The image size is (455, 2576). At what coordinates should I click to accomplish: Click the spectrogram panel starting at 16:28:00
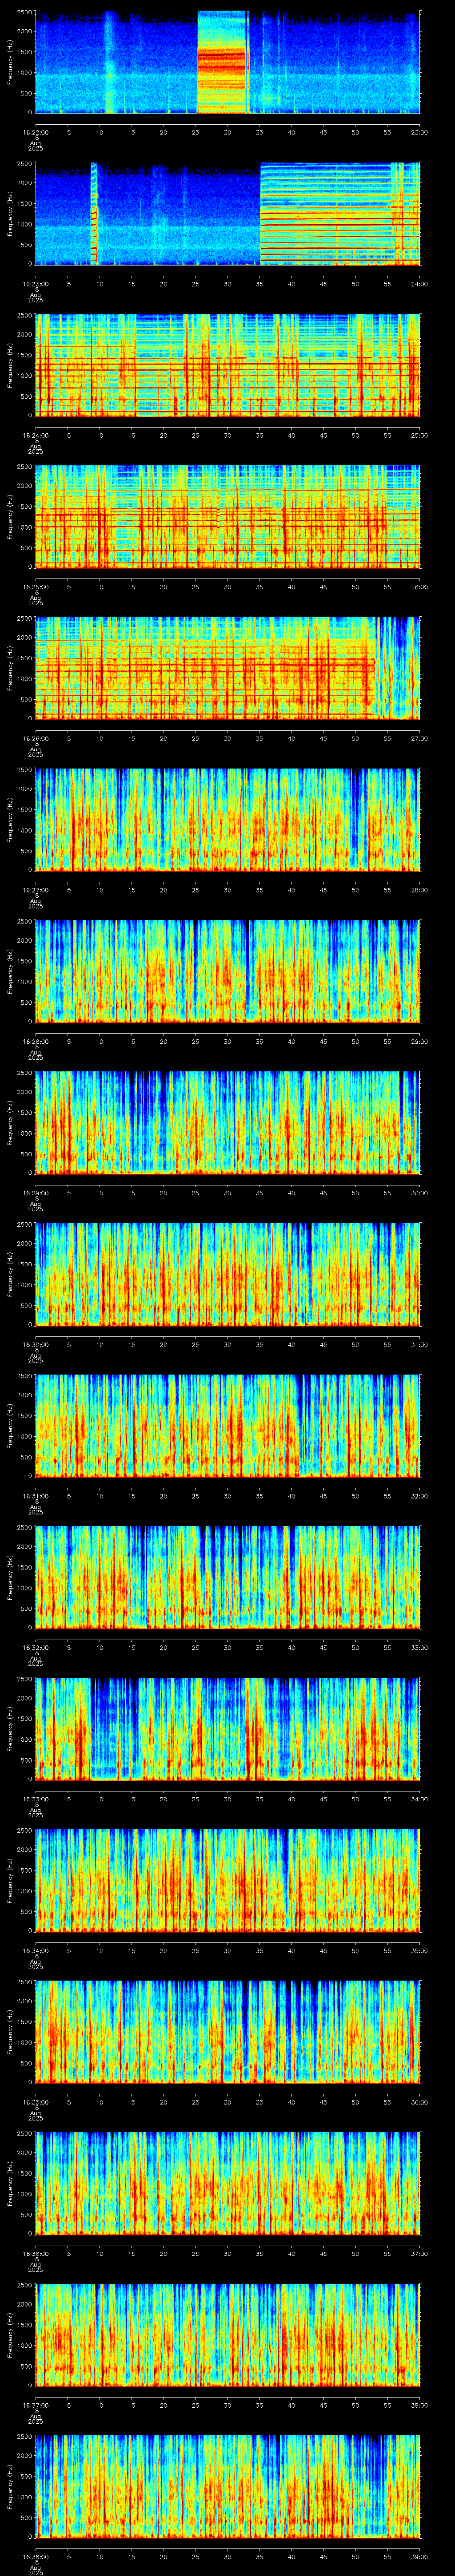click(x=228, y=971)
